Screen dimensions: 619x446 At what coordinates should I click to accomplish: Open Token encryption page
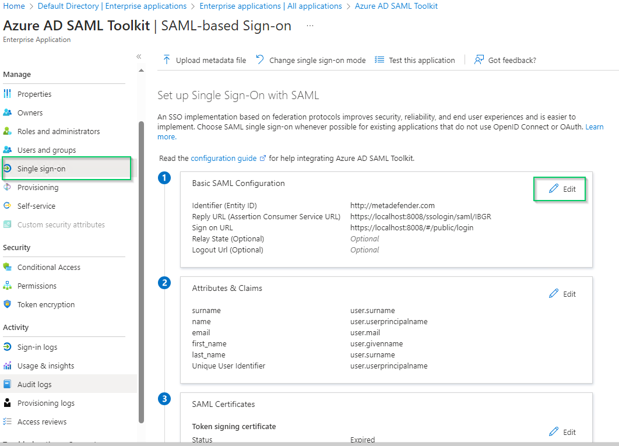pos(46,304)
